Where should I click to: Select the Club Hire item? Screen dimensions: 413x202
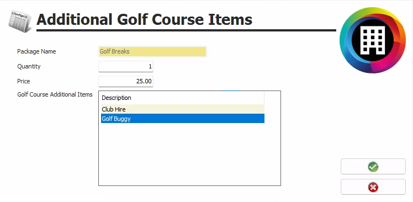click(x=183, y=109)
